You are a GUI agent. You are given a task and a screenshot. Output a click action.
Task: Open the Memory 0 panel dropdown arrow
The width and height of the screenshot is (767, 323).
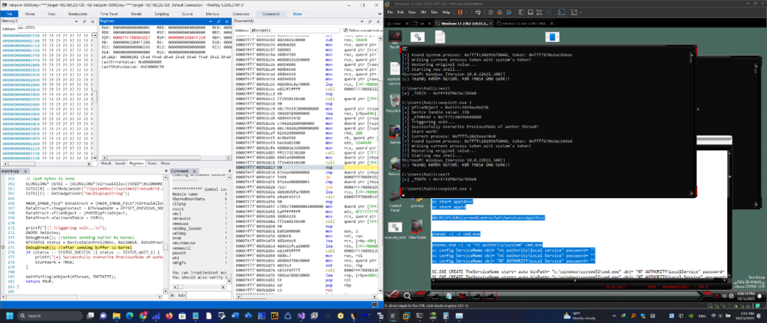coord(77,22)
